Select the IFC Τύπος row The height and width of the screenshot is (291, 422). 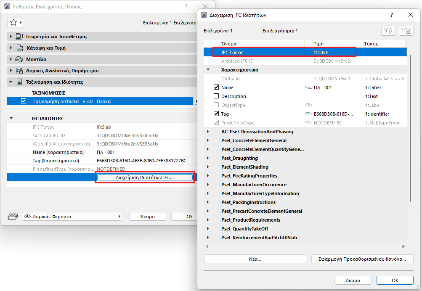pos(305,53)
